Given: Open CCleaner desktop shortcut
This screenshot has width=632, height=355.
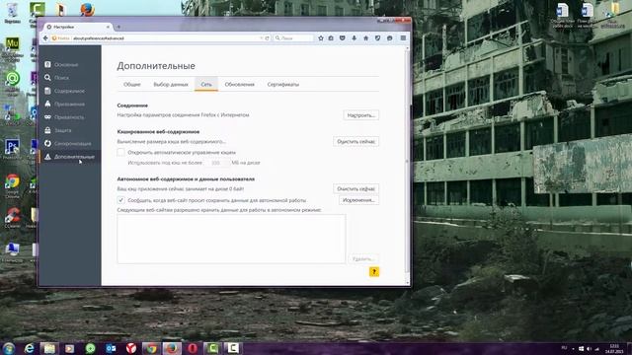Looking at the screenshot, I should pos(13,218).
